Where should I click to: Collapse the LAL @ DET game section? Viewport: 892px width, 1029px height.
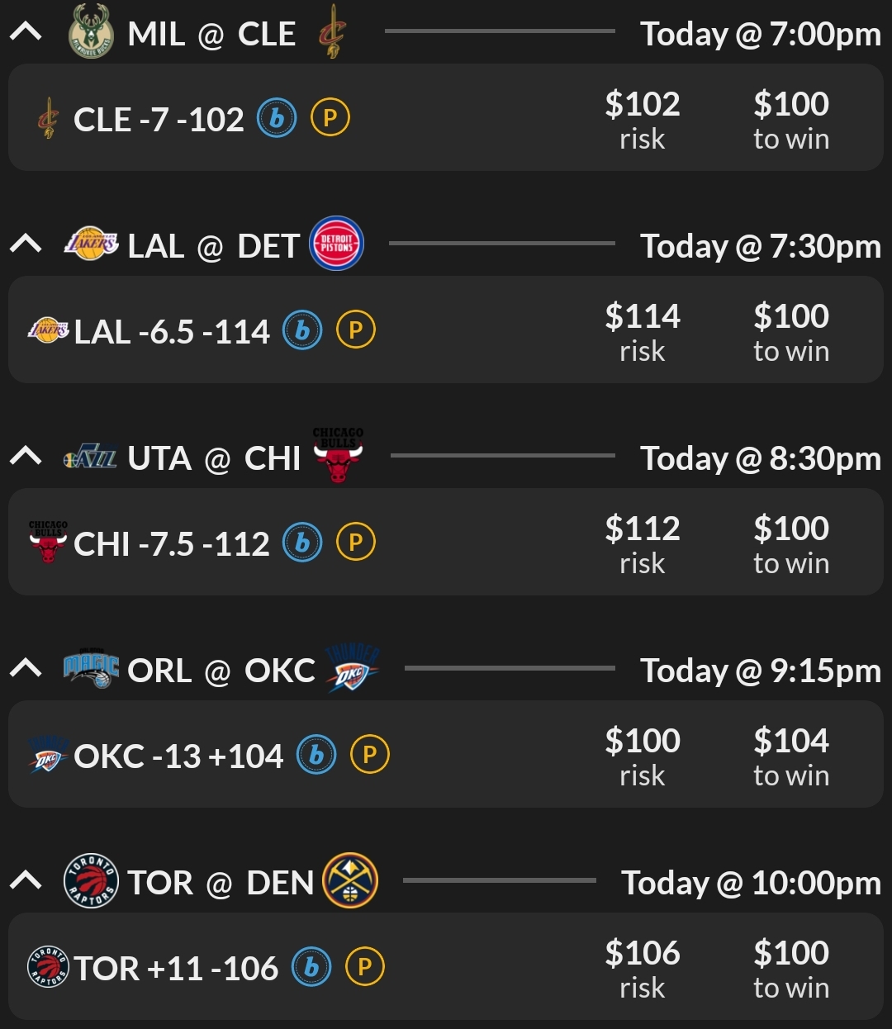(x=26, y=244)
